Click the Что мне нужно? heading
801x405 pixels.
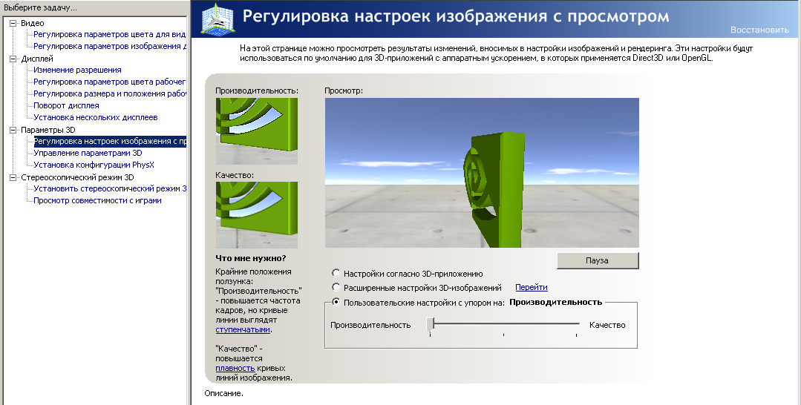click(x=251, y=258)
